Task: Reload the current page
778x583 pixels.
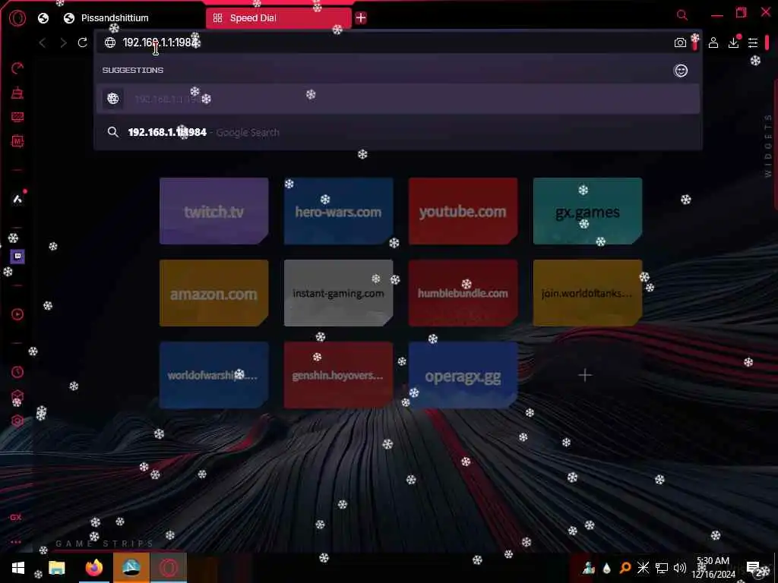Action: pyautogui.click(x=82, y=43)
